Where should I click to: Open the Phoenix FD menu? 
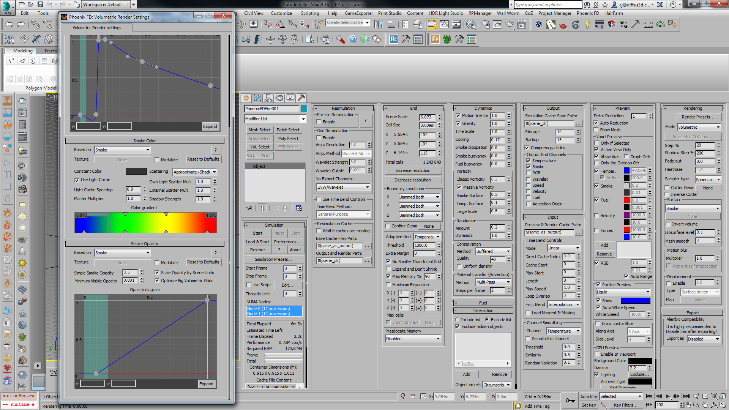(x=588, y=13)
